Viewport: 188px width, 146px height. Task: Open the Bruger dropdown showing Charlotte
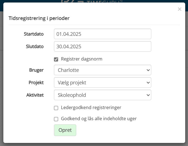click(103, 70)
